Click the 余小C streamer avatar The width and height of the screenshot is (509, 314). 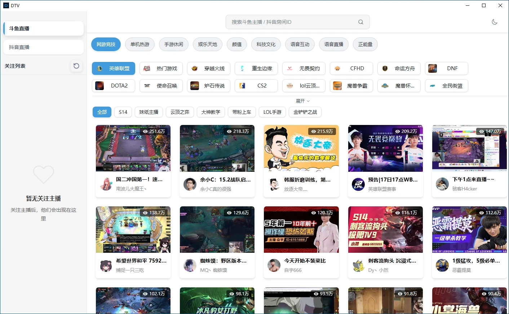(190, 184)
